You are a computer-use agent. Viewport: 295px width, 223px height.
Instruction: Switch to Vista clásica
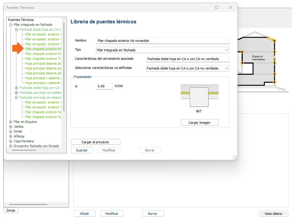(273, 214)
